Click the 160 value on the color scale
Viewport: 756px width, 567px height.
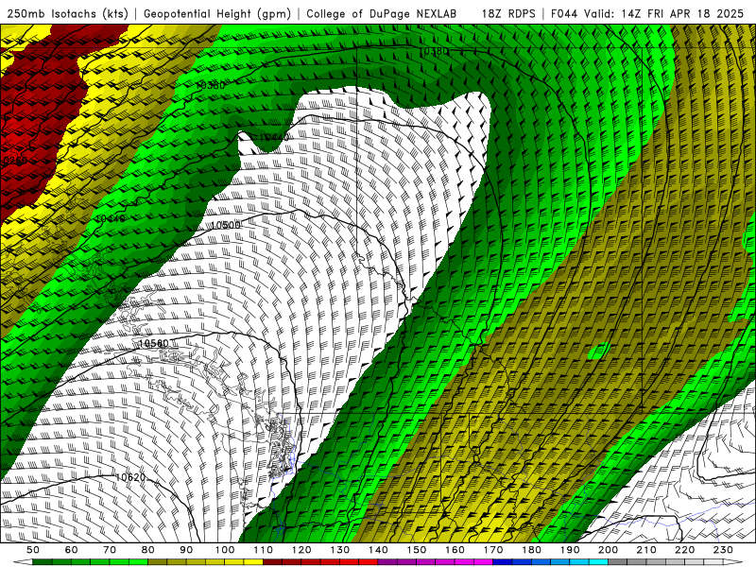(455, 550)
